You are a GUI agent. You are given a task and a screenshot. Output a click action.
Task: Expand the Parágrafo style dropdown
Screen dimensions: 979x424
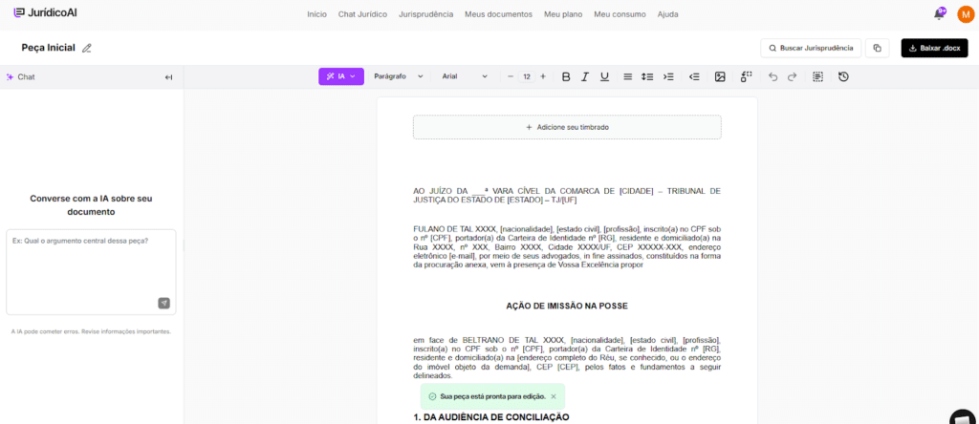398,76
